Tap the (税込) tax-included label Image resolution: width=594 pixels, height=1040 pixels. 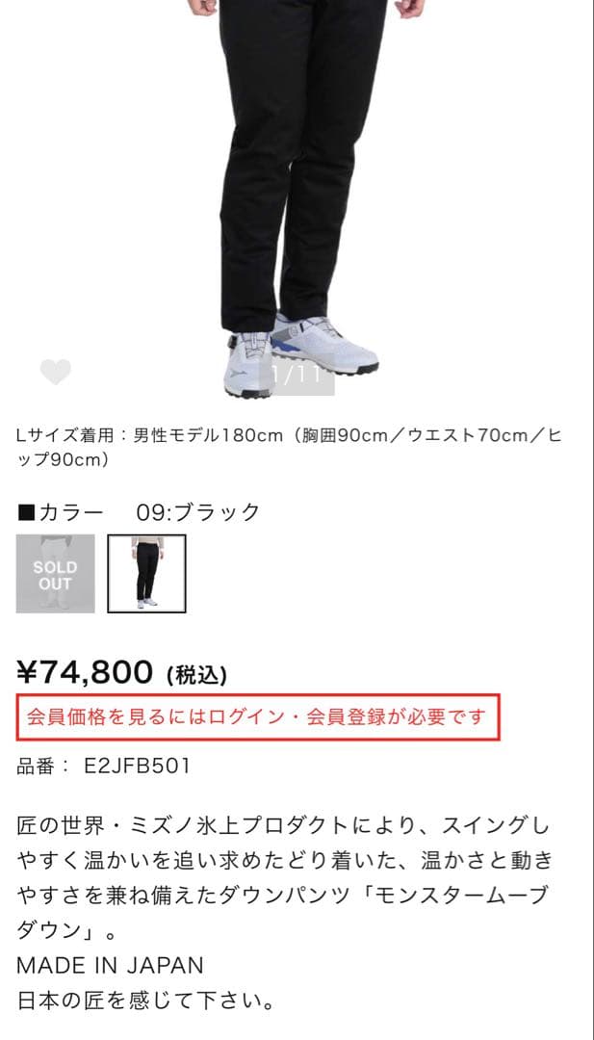(x=197, y=676)
